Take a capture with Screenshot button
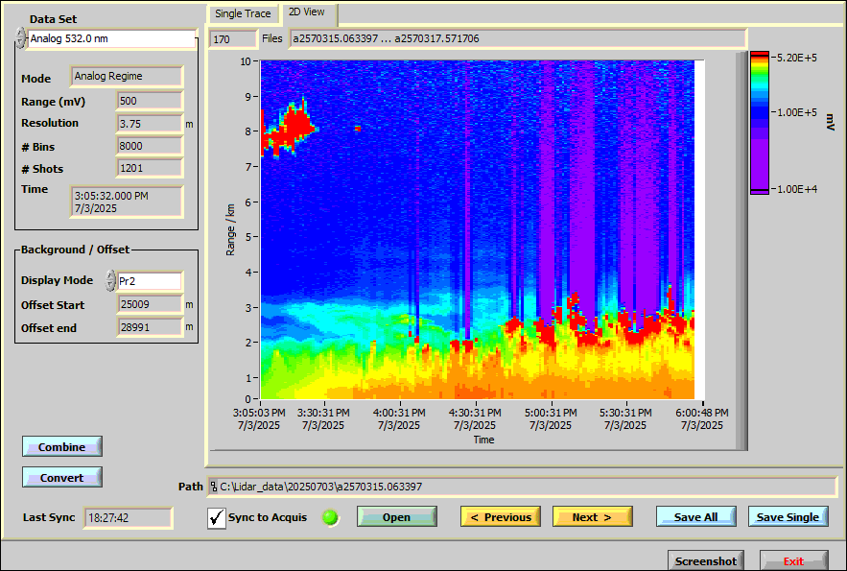The height and width of the screenshot is (571, 847). pos(705,561)
